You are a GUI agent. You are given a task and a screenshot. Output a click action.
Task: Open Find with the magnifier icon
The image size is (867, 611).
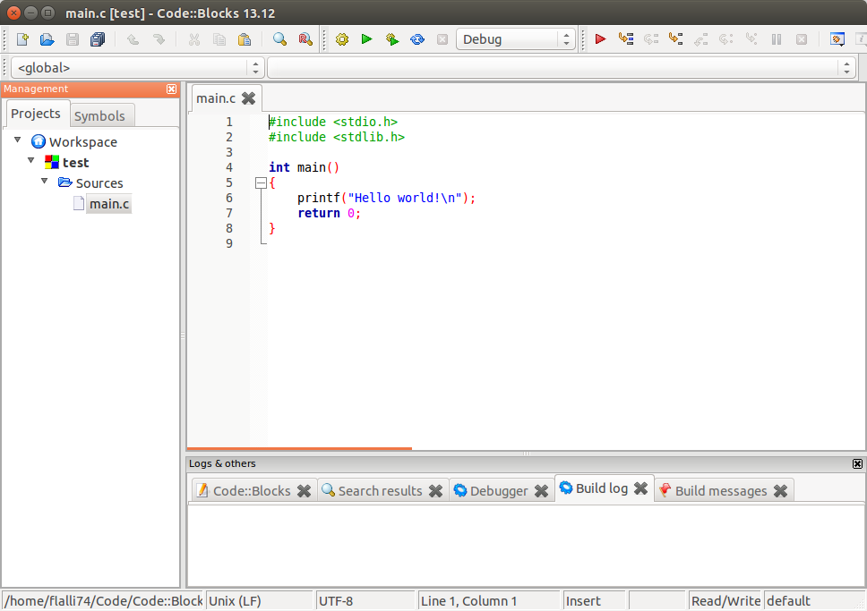pos(279,39)
